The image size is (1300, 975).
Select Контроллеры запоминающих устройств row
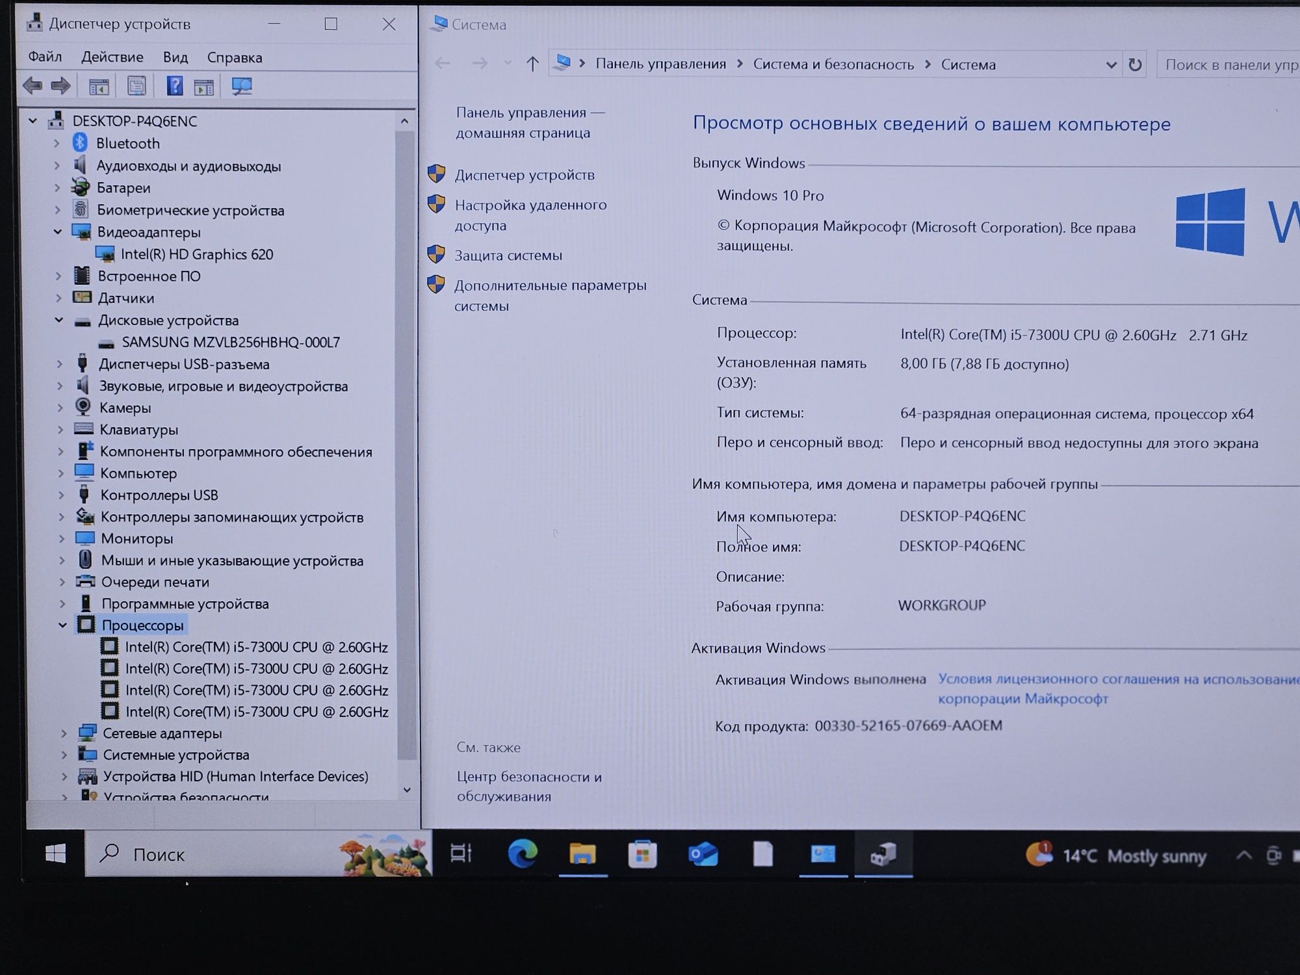[219, 517]
